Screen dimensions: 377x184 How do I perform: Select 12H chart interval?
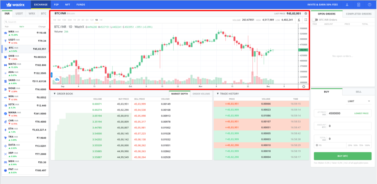pyautogui.click(x=92, y=20)
